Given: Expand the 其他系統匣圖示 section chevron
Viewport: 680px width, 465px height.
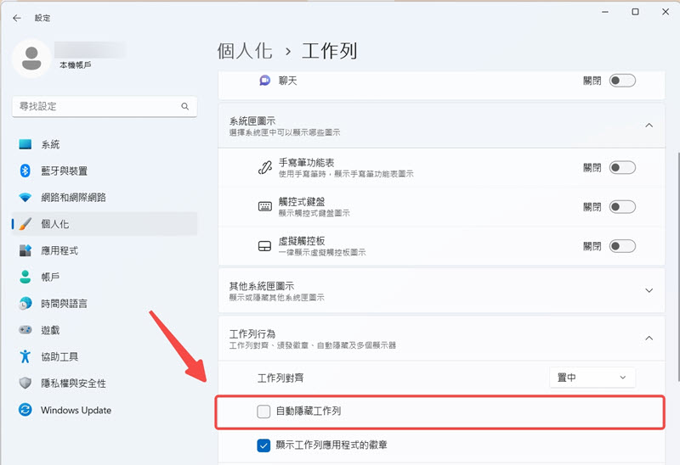Looking at the screenshot, I should (x=649, y=290).
